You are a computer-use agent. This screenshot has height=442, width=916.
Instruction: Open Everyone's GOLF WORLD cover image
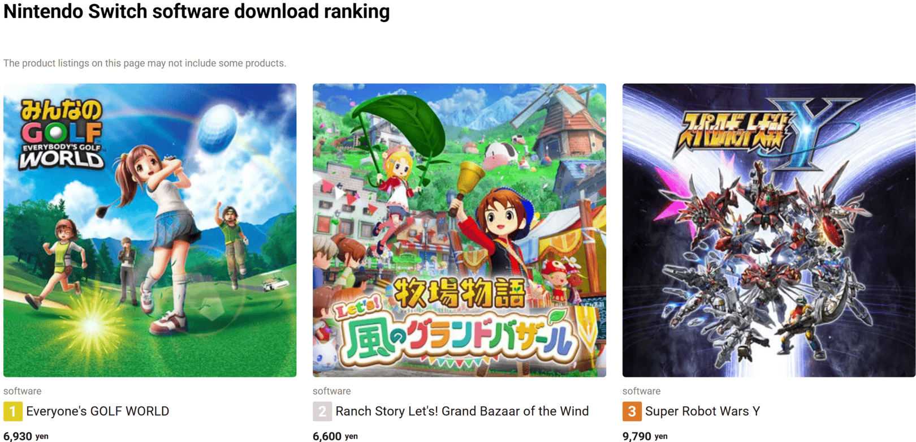150,230
